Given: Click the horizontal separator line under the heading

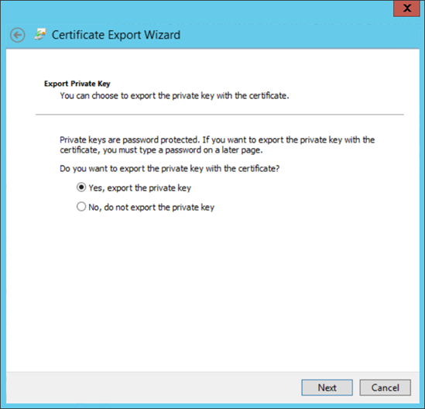Looking at the screenshot, I should tap(220, 115).
